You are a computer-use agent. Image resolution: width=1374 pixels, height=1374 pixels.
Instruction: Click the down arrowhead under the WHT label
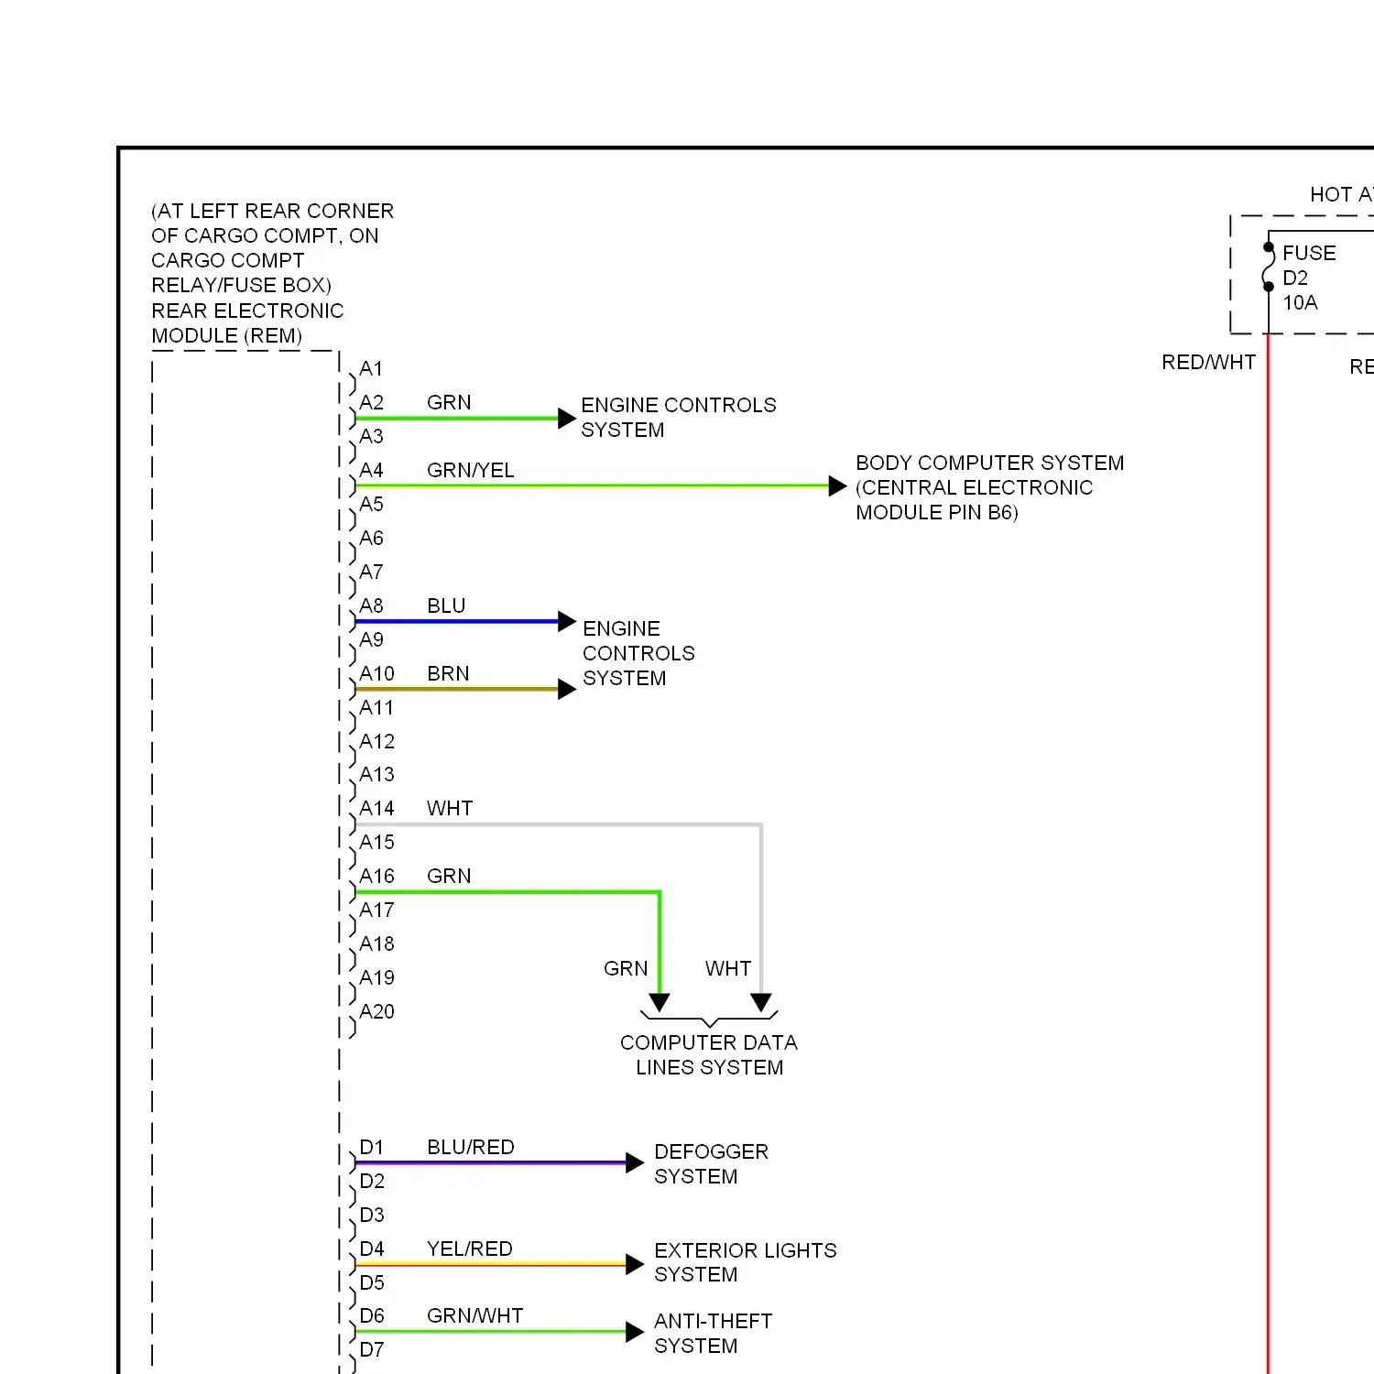pos(761,1002)
